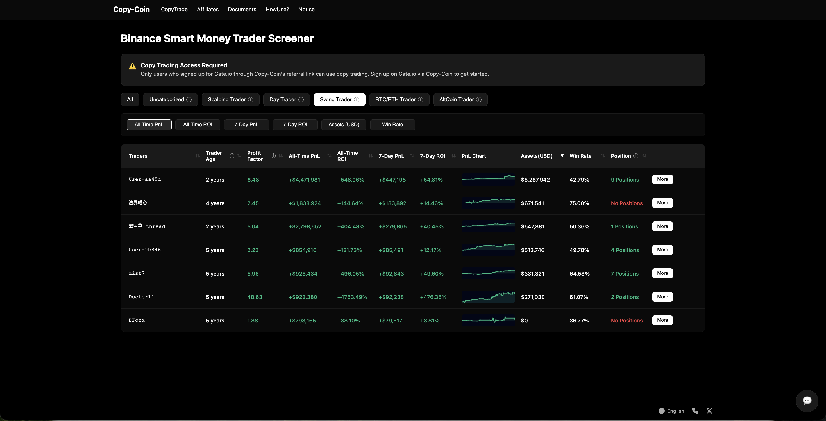Choose the All-Time PnL metric button
The width and height of the screenshot is (826, 421).
(x=149, y=125)
